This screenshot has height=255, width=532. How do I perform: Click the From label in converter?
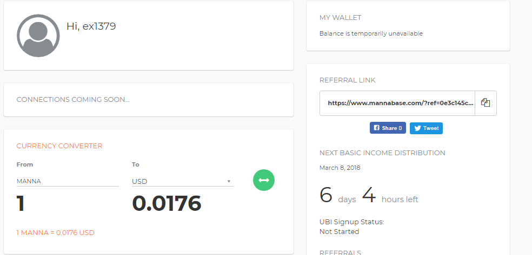coord(25,164)
